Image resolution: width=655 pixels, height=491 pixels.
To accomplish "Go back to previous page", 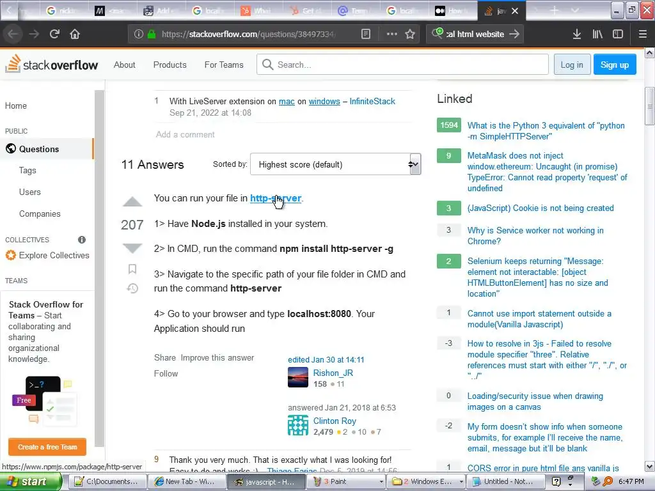I will click(x=13, y=34).
